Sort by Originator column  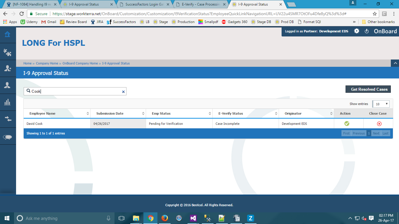pyautogui.click(x=306, y=113)
